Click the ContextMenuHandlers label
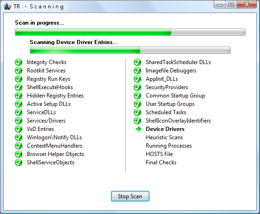Screen dimensions: 260x214 55,146
